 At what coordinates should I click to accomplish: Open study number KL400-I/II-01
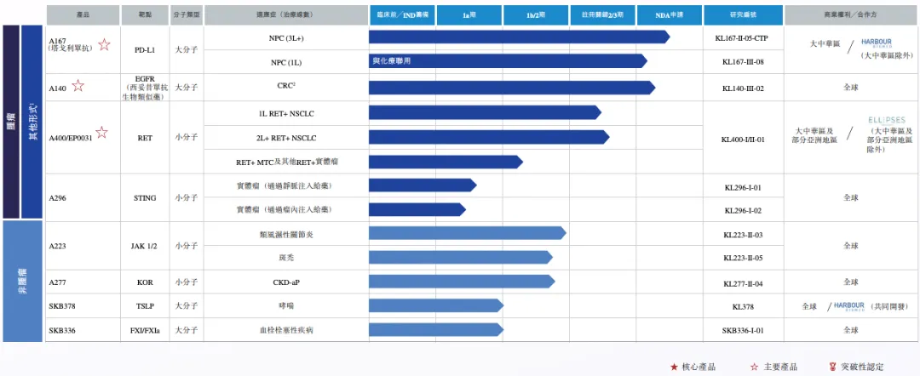coord(742,139)
